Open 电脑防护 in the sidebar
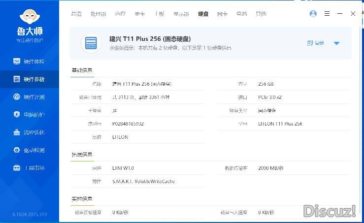This screenshot has width=364, height=223. (29, 115)
